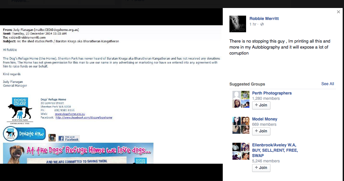The image size is (344, 181).
Task: Click the Donate Now badge
Action: tap(24, 134)
